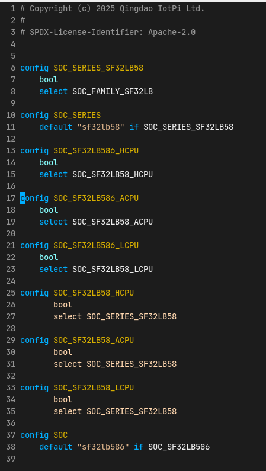Click SOC_SF32LB586 at end of line 38
This screenshot has height=471, width=266.
[x=179, y=447]
